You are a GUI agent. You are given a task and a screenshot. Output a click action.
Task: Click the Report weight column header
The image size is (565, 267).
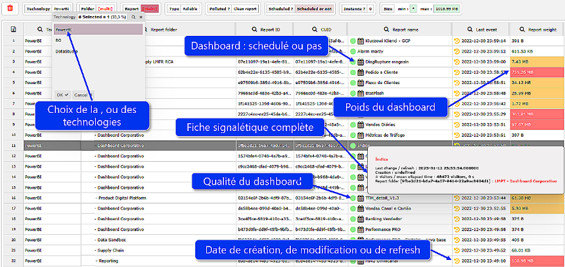click(537, 30)
